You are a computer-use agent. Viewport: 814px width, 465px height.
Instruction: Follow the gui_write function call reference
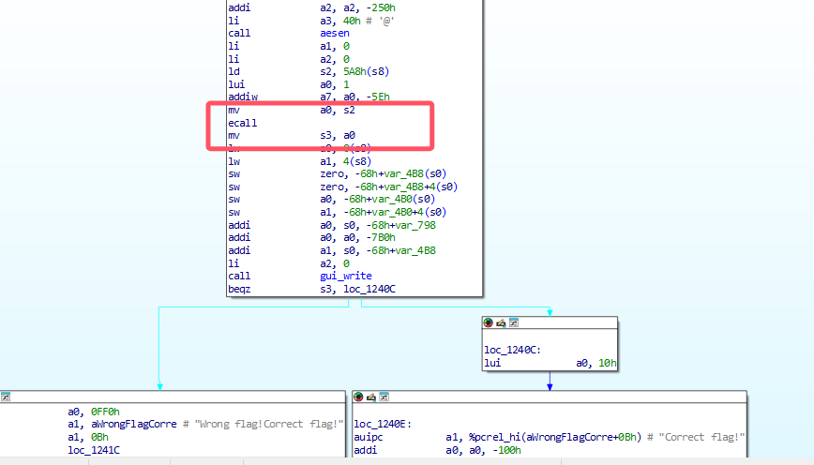pyautogui.click(x=346, y=276)
